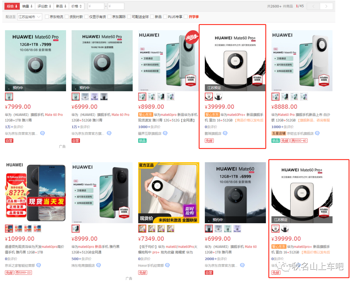Screen dimensions: 355x282
Task: Click 自营 badge under ¥7999 product
Action: (9, 141)
